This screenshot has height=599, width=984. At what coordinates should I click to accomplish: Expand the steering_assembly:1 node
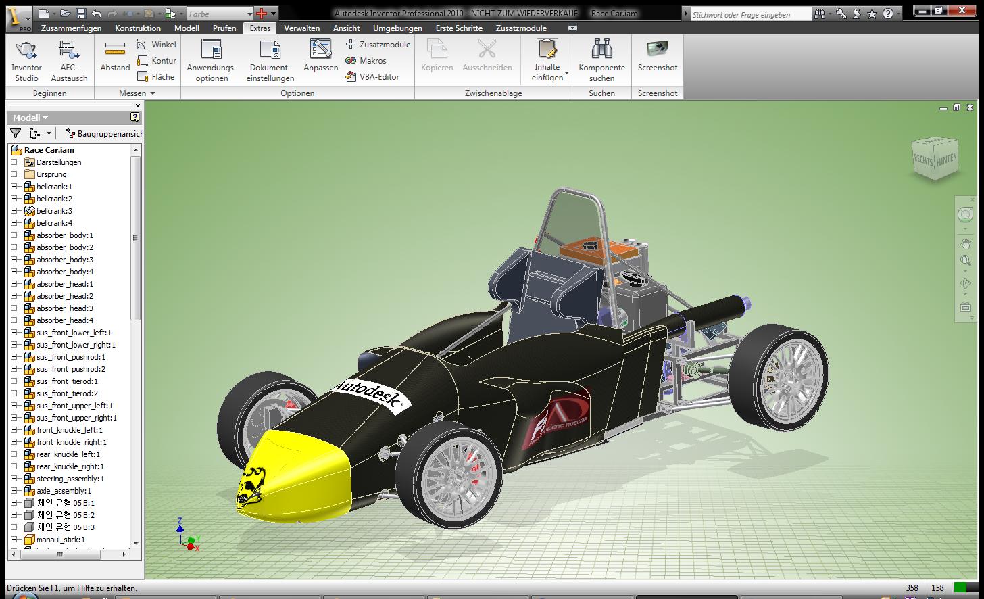click(x=14, y=479)
